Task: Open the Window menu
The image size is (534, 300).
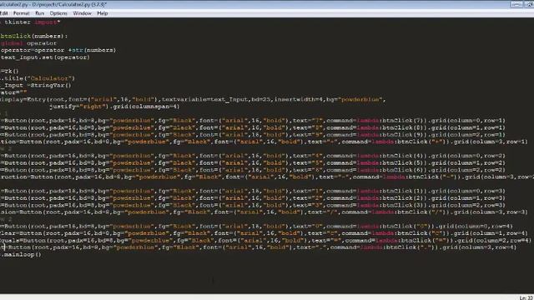Action: tap(82, 13)
